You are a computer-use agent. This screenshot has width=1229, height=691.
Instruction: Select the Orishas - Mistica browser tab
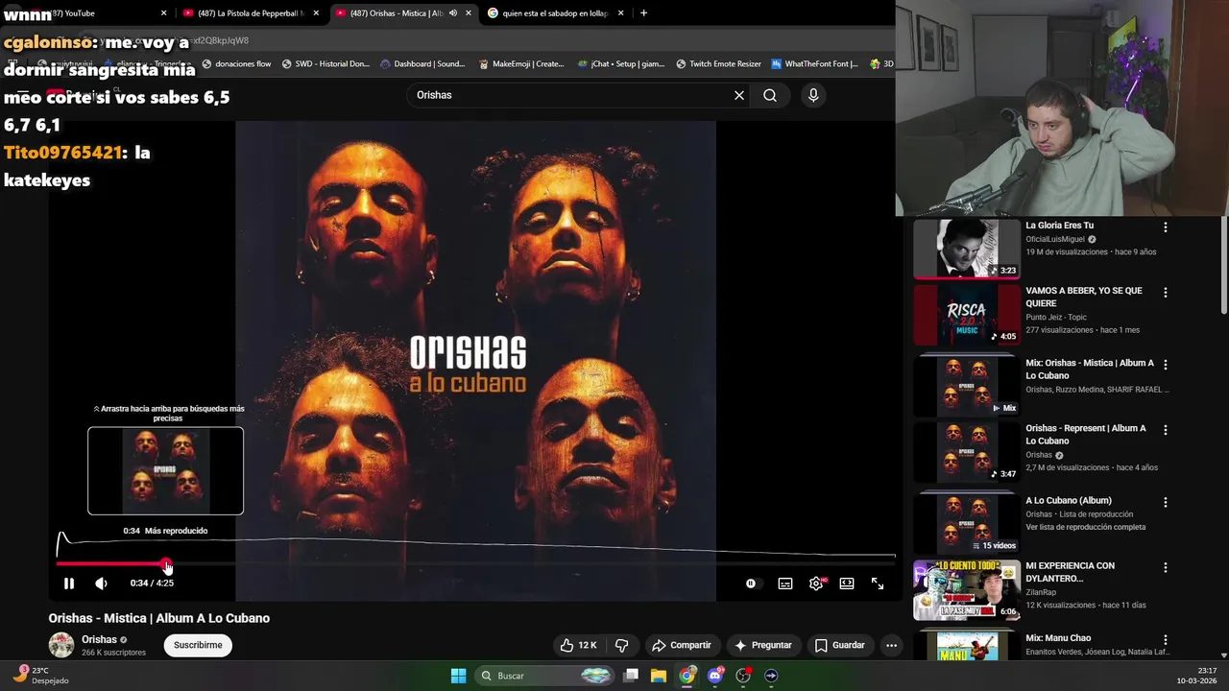click(x=396, y=13)
